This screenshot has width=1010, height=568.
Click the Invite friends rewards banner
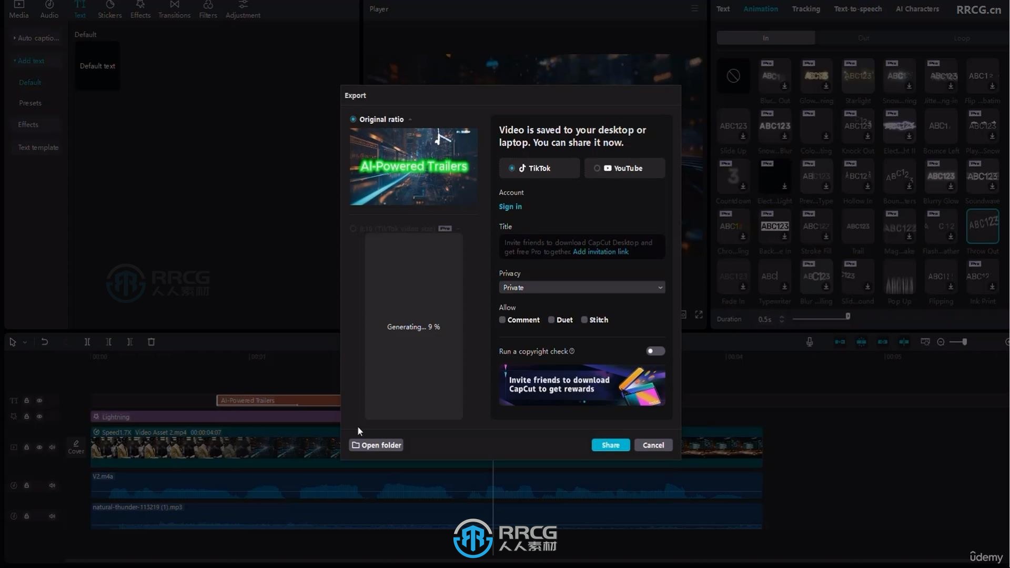click(x=582, y=385)
